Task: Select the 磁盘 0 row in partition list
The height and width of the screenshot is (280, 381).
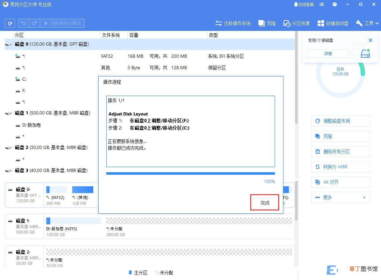Action: click(x=150, y=44)
